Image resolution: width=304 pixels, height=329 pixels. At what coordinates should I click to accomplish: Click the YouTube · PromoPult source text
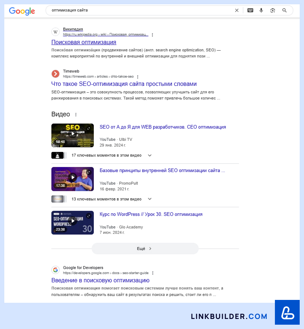pyautogui.click(x=119, y=183)
